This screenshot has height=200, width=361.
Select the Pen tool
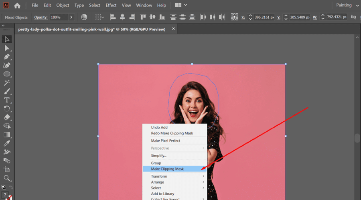[x=7, y=57]
